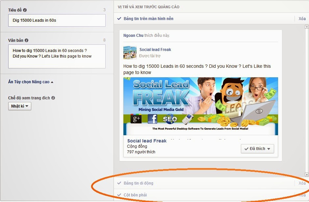Click the preview scrollbar down arrow
This screenshot has height=202, width=309.
click(307, 175)
